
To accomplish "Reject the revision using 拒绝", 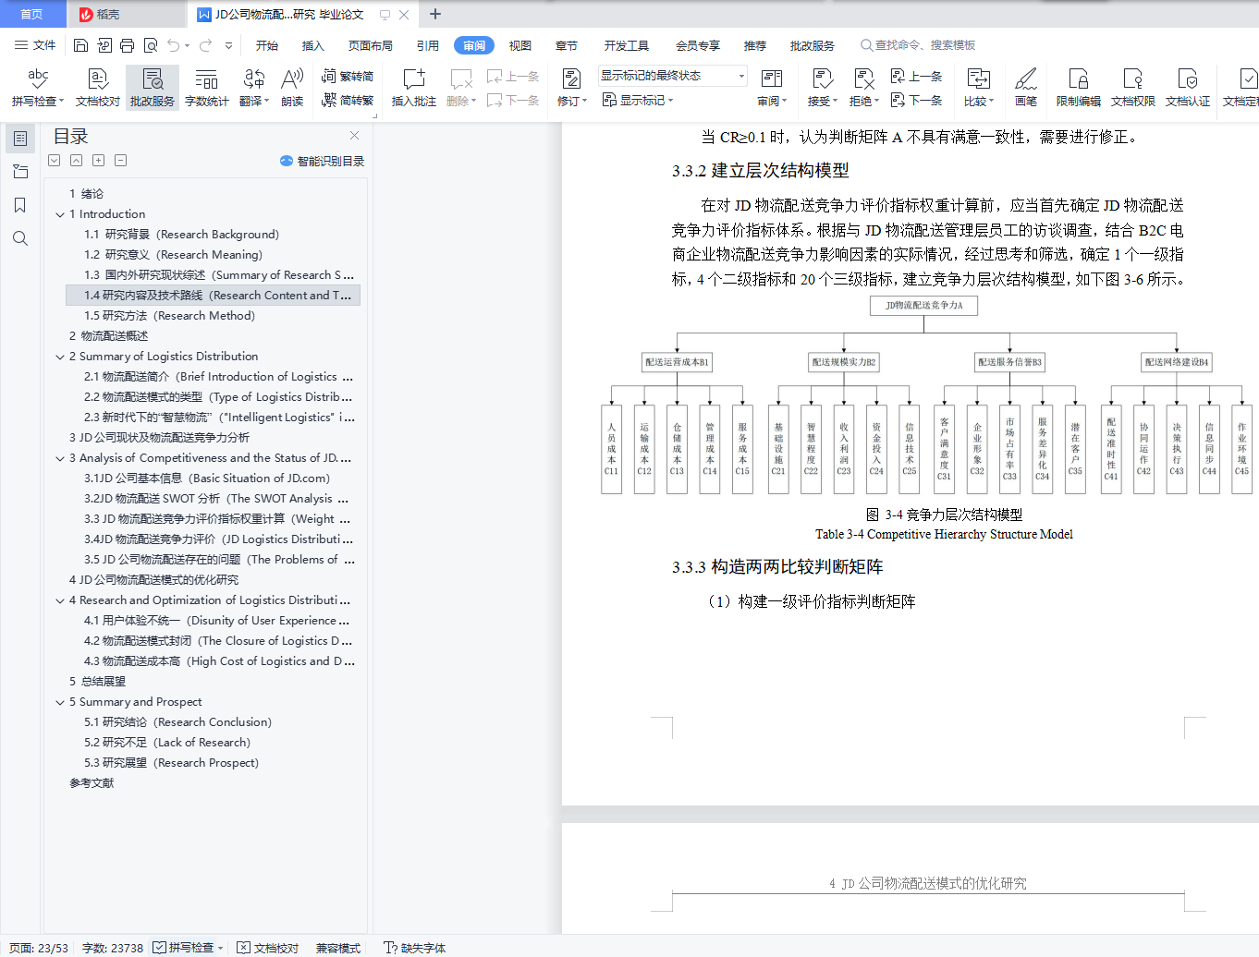I will (864, 88).
